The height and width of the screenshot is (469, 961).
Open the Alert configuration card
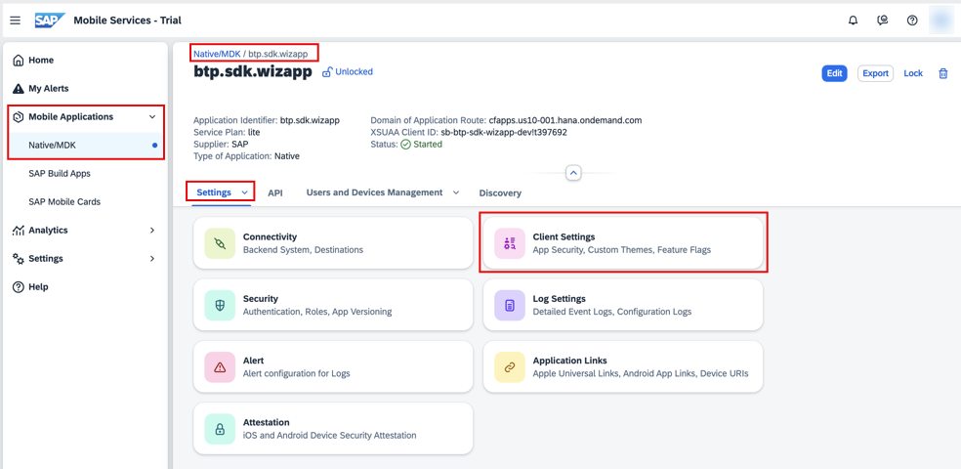[x=333, y=366]
